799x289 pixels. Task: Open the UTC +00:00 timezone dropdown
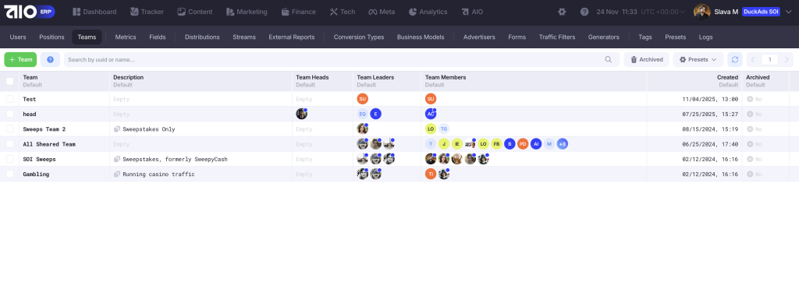tap(662, 12)
